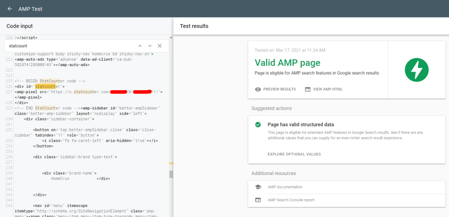Click the 'Page has valid structured data' title
The image size is (449, 217).
coord(301,125)
